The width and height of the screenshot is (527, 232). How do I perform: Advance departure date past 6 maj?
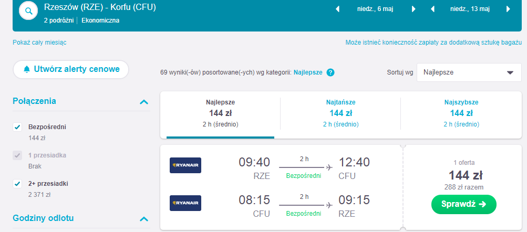click(x=414, y=9)
